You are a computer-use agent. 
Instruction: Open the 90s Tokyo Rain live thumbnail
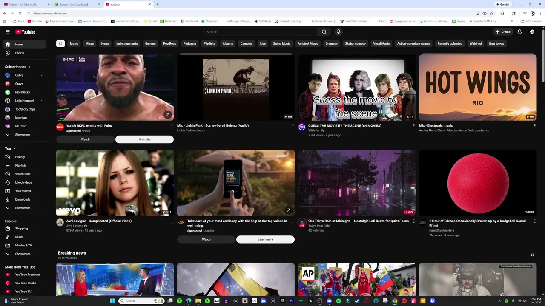tap(357, 183)
